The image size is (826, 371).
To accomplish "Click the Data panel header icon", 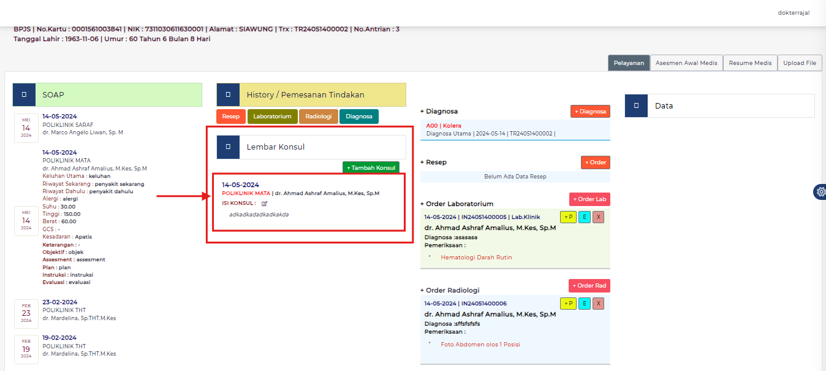I will [x=636, y=105].
